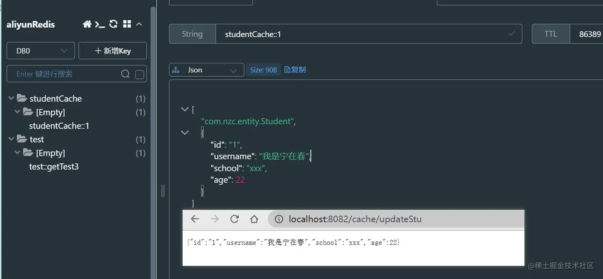
Task: Click the search magnifier icon
Action: (x=125, y=74)
